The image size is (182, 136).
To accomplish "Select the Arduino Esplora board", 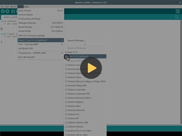I will (85, 102).
